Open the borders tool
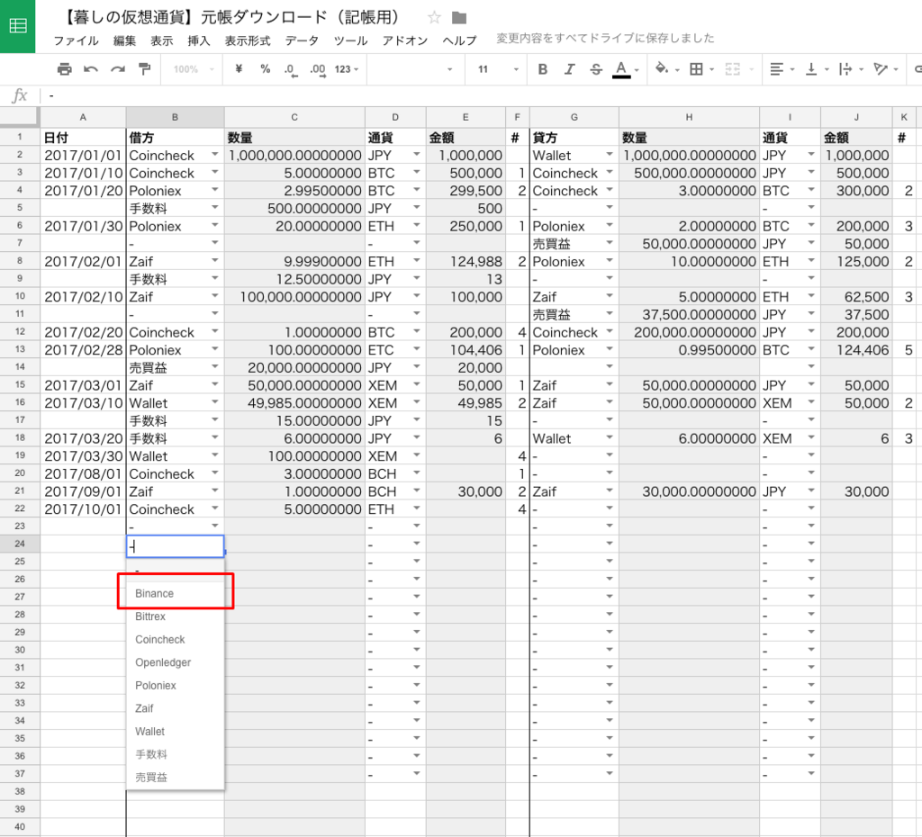 tap(701, 69)
